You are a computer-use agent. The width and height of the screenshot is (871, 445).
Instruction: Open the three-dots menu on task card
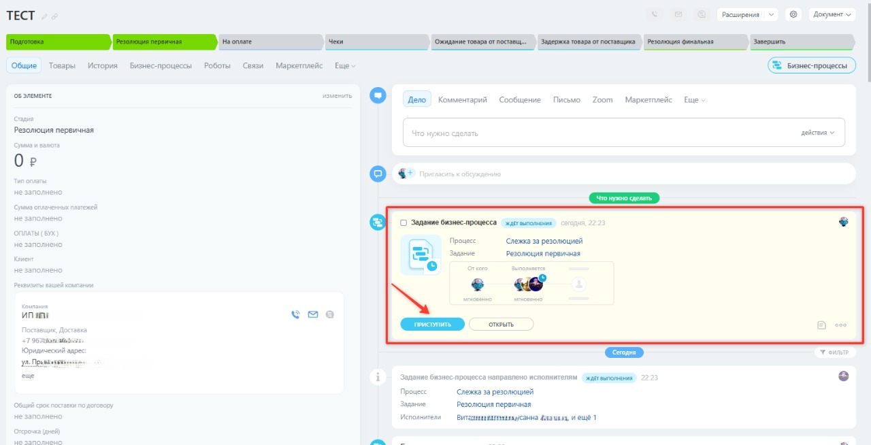(x=841, y=325)
